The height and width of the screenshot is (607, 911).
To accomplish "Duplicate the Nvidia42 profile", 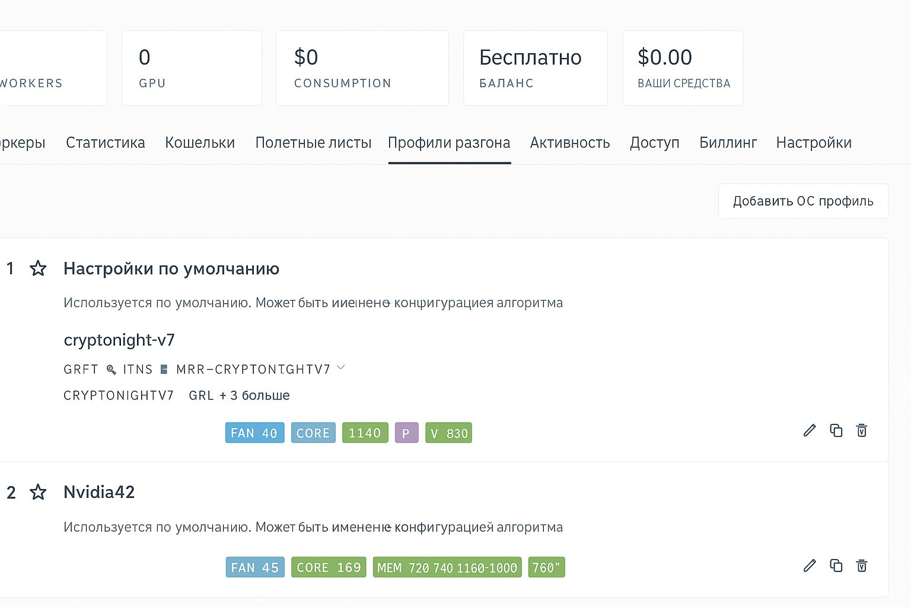I will [x=836, y=566].
